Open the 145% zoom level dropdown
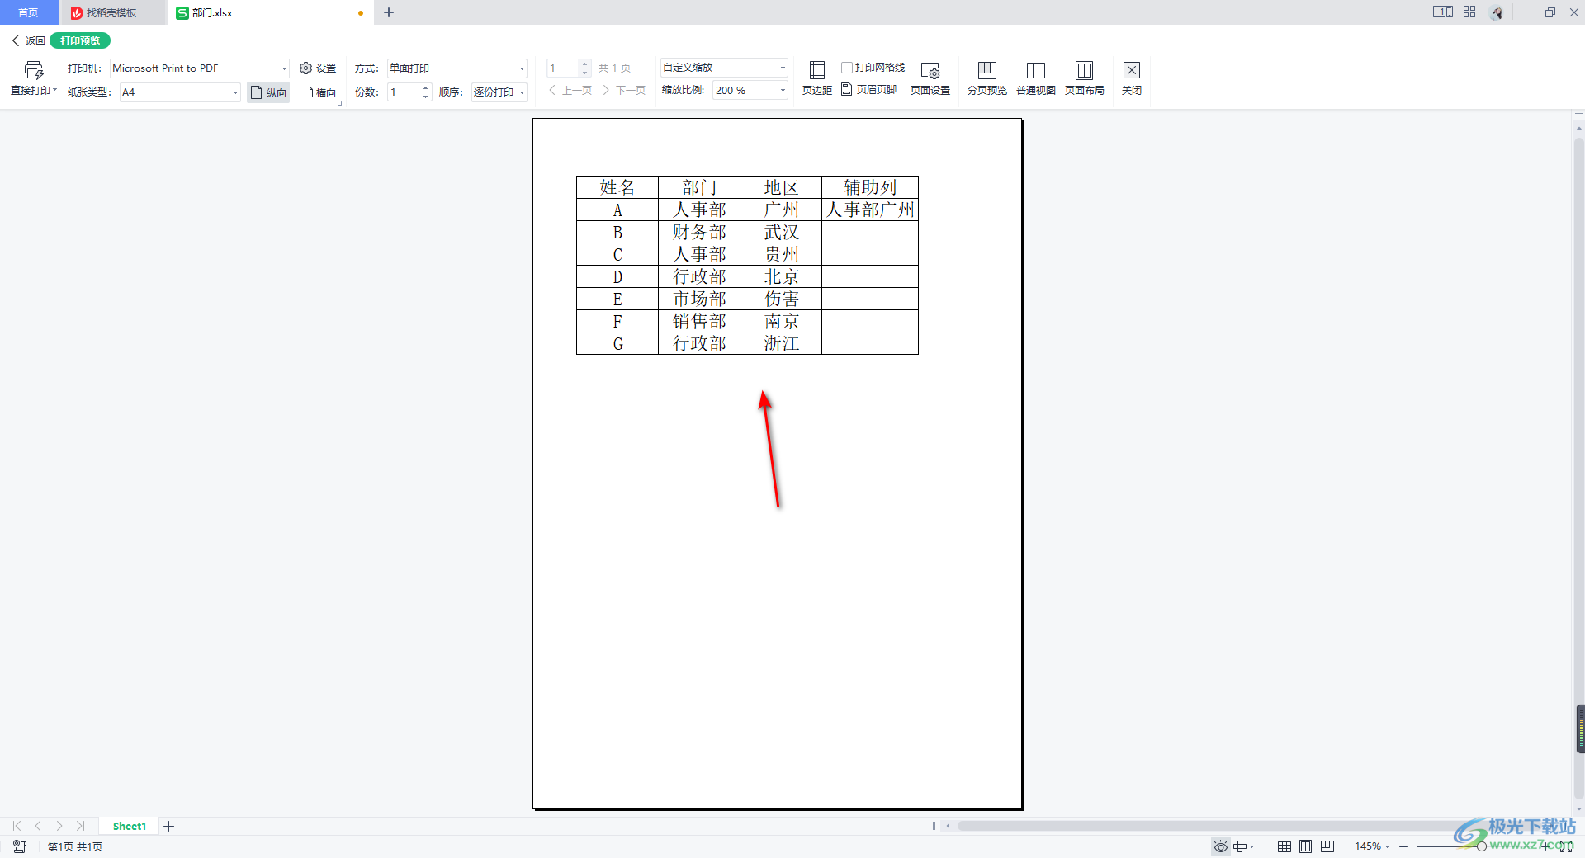 (1372, 846)
